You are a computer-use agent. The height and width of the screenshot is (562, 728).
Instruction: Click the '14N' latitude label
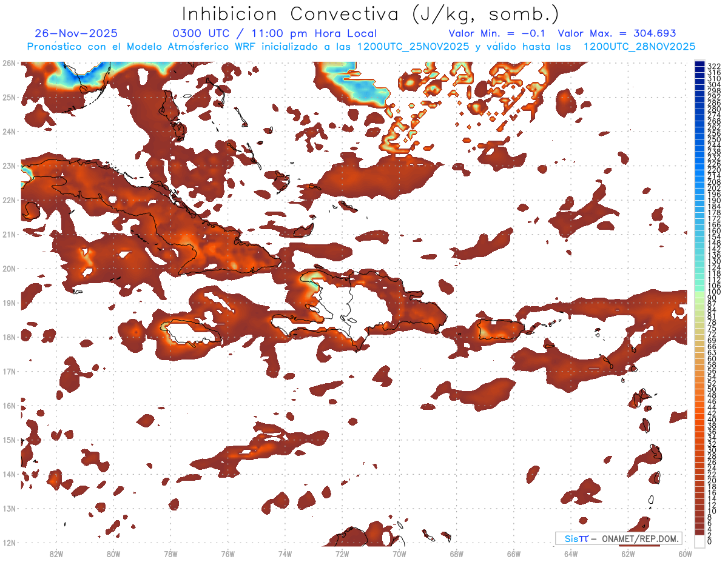tap(9, 474)
